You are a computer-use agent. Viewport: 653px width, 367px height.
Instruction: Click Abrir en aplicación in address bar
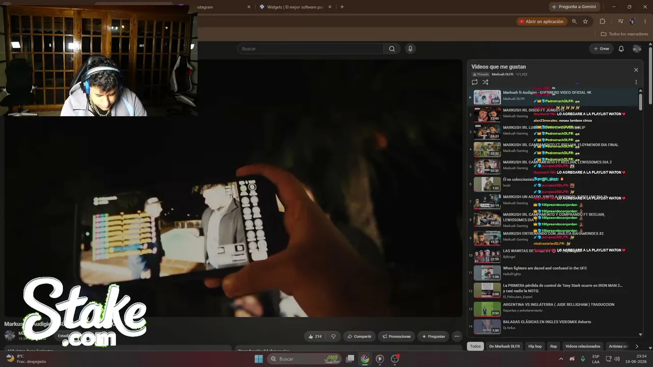point(541,21)
